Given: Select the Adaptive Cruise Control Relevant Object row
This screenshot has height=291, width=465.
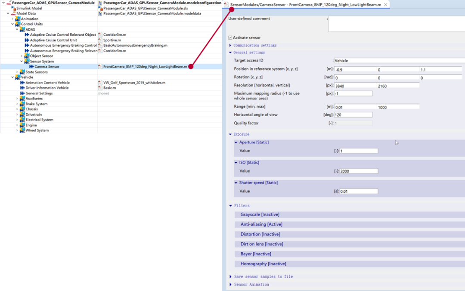Looking at the screenshot, I should point(63,35).
